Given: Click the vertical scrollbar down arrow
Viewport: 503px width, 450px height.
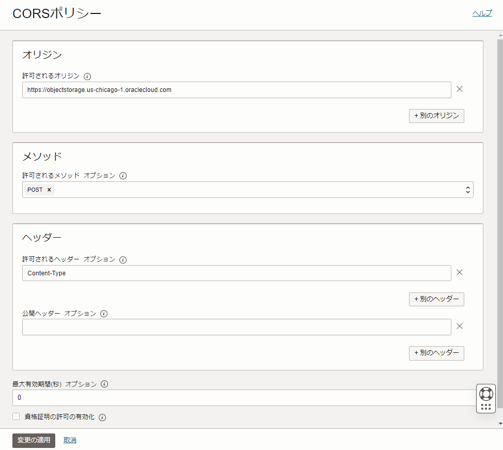Looking at the screenshot, I should (500, 424).
